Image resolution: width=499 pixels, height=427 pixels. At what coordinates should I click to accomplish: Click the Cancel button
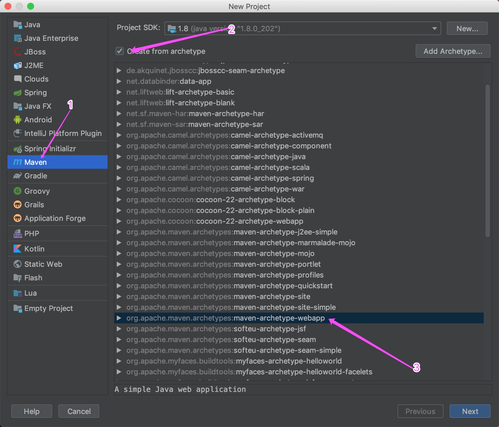(79, 411)
